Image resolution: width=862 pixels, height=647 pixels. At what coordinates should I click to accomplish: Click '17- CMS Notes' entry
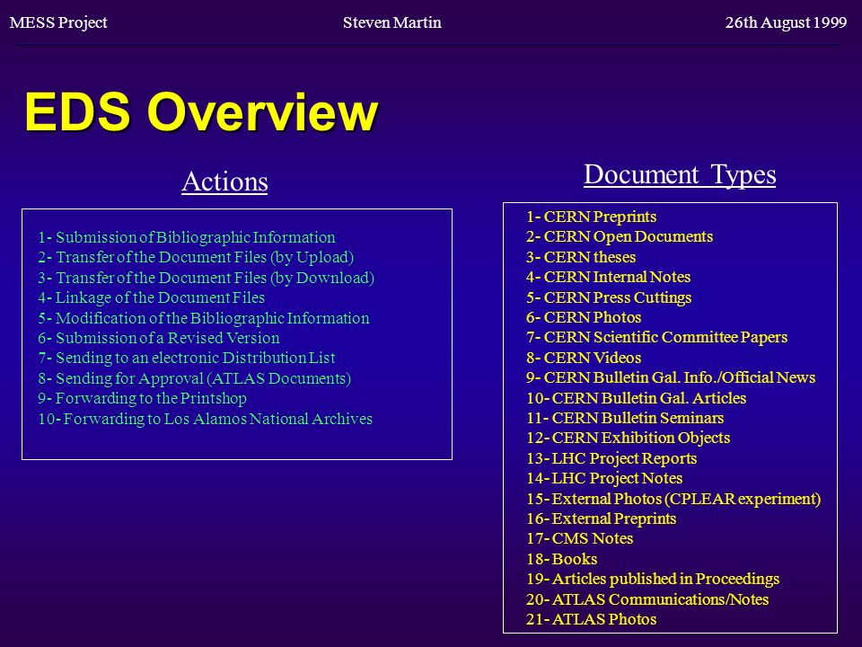pos(579,538)
